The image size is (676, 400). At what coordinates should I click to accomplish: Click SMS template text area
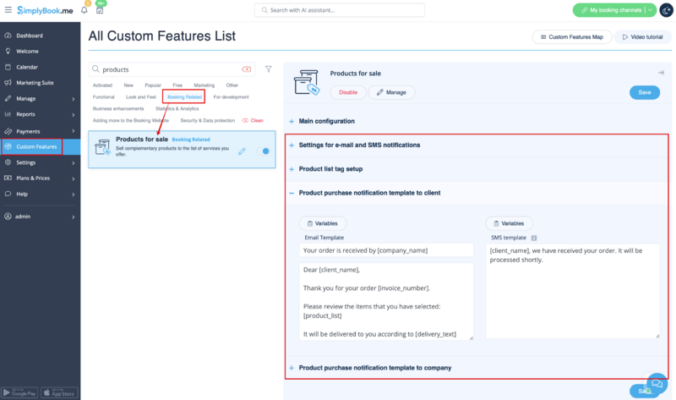(x=573, y=291)
